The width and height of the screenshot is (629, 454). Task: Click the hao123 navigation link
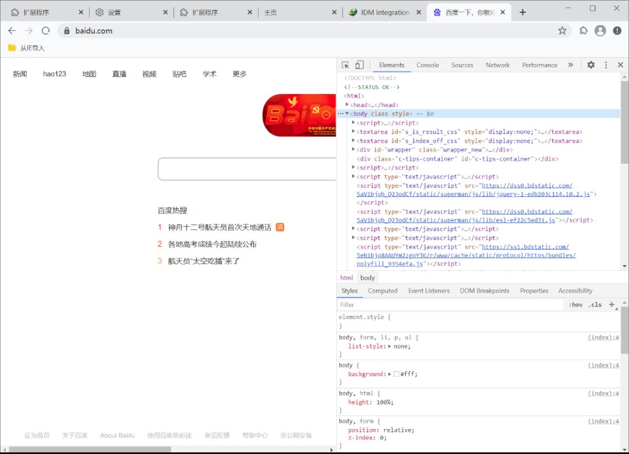[x=55, y=74]
